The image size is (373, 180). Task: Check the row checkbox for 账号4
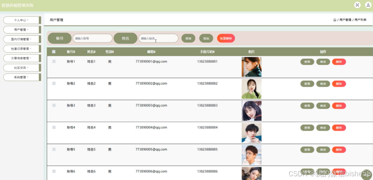coord(54,127)
